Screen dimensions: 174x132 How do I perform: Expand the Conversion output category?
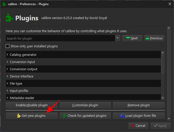[7, 69]
